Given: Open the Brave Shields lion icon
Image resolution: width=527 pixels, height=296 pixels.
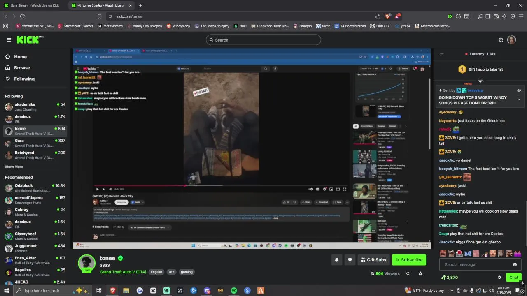Looking at the screenshot, I should tap(387, 16).
